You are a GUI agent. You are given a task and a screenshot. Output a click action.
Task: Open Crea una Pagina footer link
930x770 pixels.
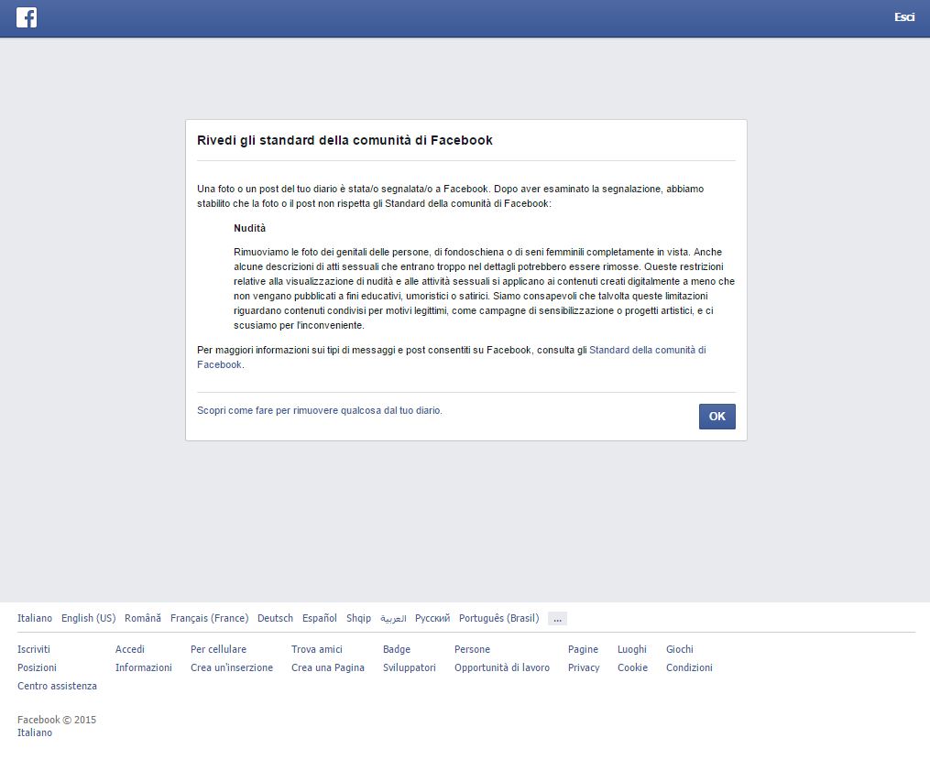click(328, 667)
